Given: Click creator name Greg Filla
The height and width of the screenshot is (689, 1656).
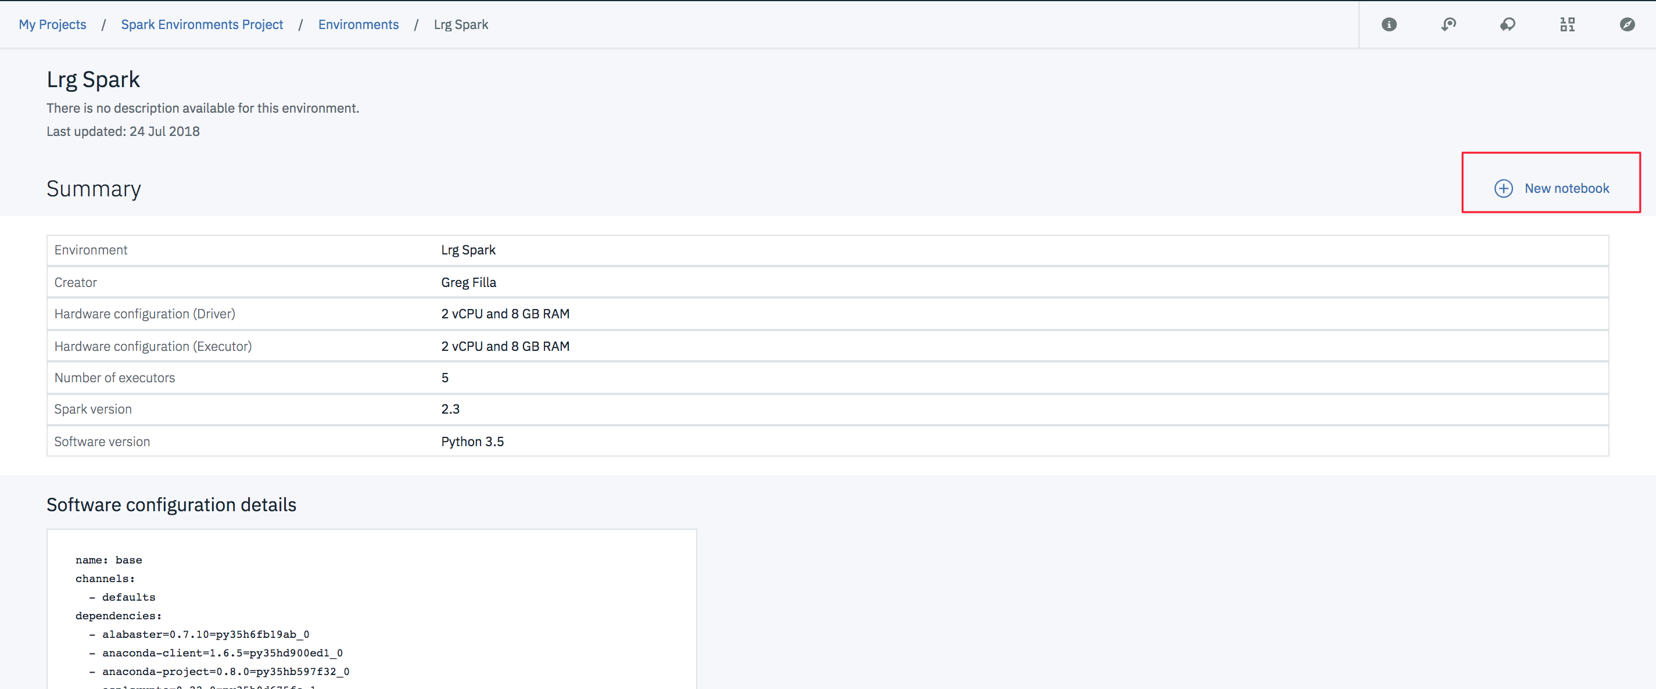Looking at the screenshot, I should click(x=468, y=282).
